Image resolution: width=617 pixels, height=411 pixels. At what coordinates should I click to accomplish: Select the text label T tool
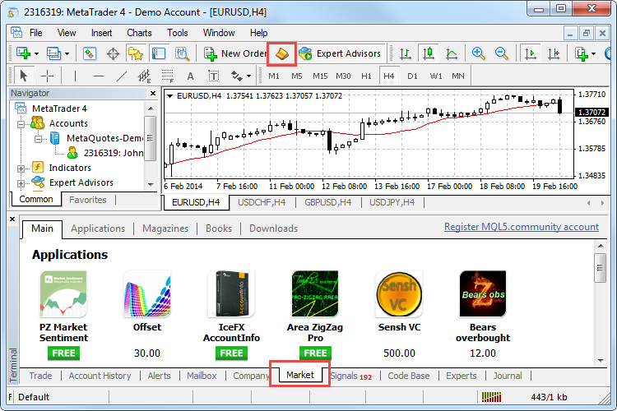(x=214, y=76)
